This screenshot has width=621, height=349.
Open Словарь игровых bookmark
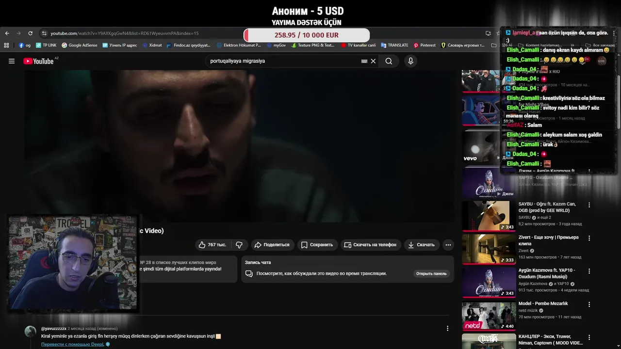[x=462, y=45]
